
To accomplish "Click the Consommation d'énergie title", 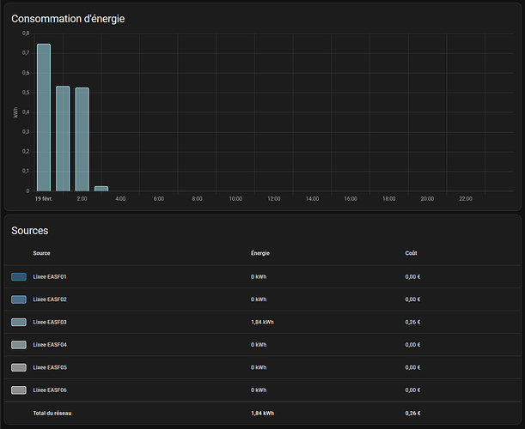I will pos(68,19).
